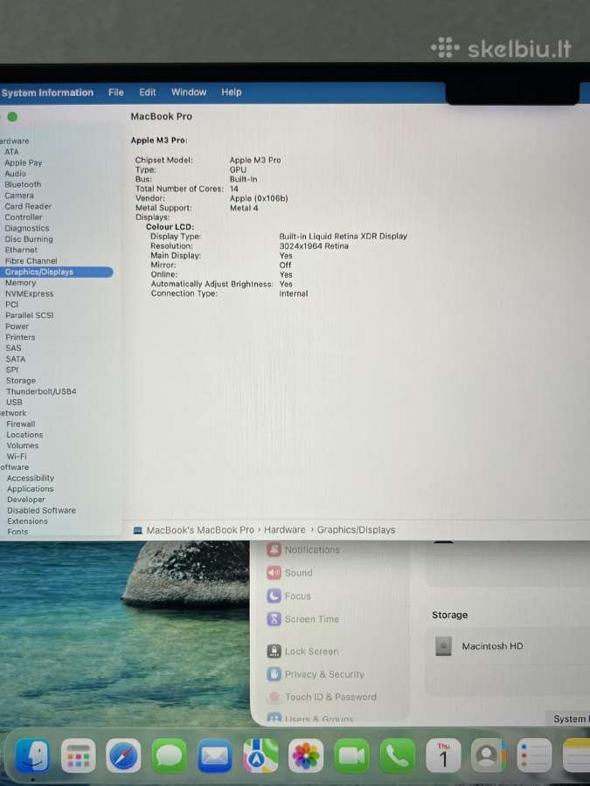The height and width of the screenshot is (786, 590).
Task: Select Extensions under Software
Action: (x=27, y=521)
